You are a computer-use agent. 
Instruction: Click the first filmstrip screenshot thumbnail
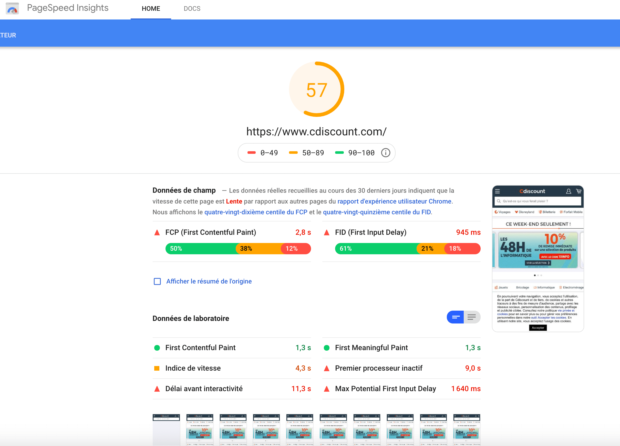point(166,429)
